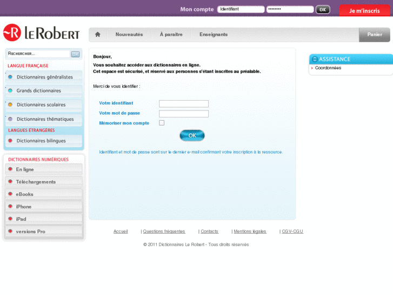393x295 pixels.
Task: Click the Contacts footer link
Action: (x=209, y=231)
